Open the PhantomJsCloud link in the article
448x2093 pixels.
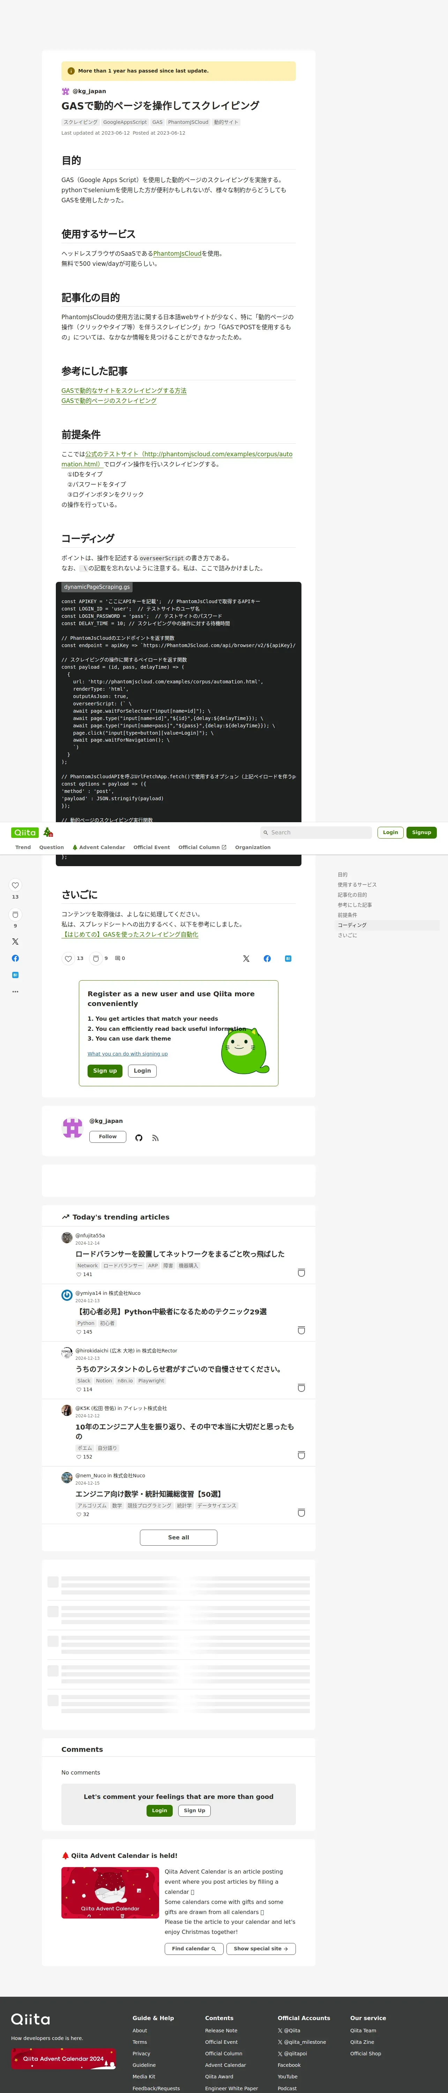click(177, 254)
